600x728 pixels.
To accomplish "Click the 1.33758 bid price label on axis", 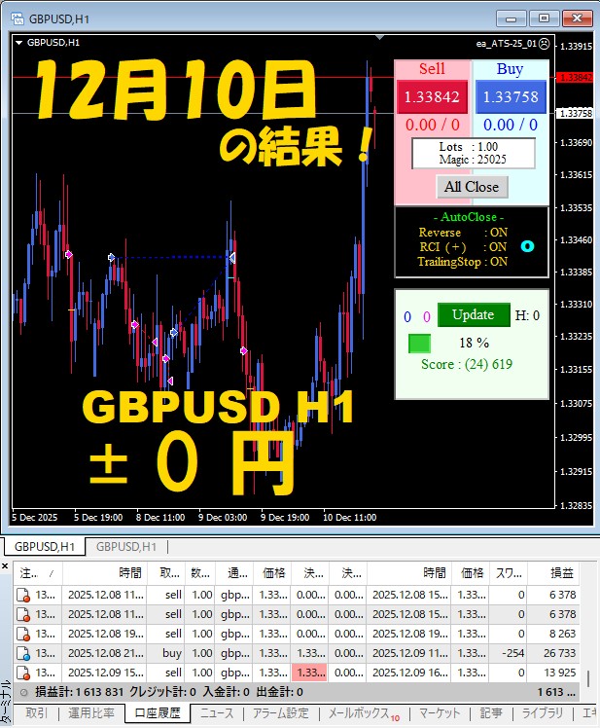I will (x=576, y=113).
